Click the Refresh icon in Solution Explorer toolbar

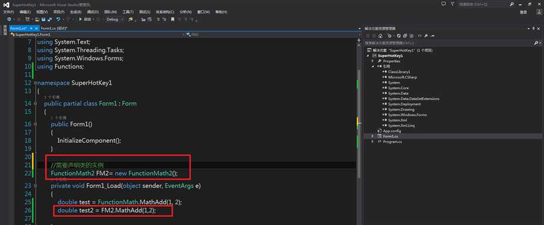[398, 36]
